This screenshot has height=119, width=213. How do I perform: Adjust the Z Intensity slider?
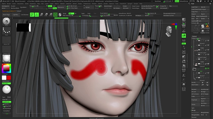(90, 16)
